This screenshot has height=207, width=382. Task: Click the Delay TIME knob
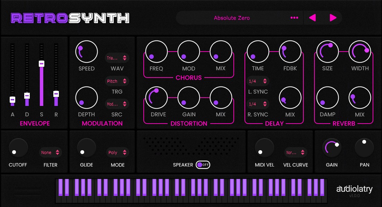258,52
